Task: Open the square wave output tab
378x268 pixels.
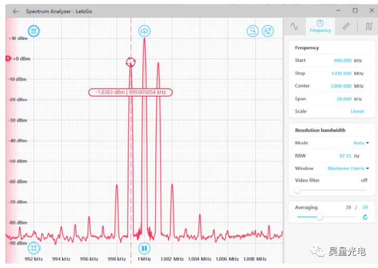Action: click(369, 26)
